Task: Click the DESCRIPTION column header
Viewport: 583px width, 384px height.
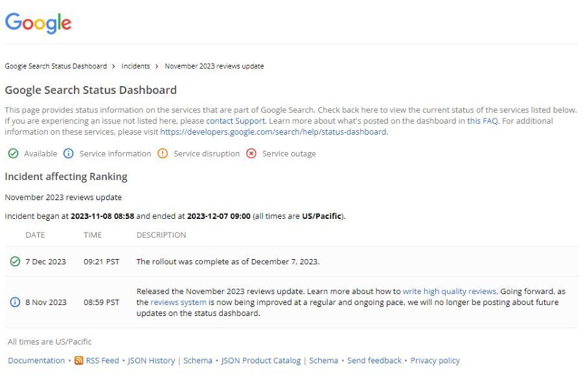Action: click(x=161, y=235)
